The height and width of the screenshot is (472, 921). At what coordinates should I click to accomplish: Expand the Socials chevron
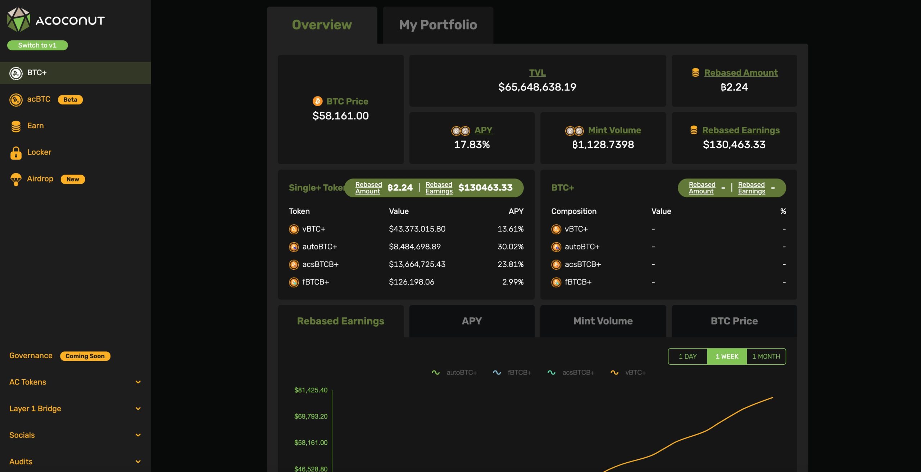(138, 435)
